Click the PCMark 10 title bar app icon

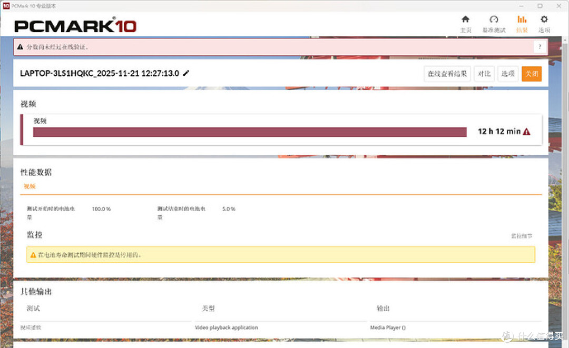[x=6, y=6]
